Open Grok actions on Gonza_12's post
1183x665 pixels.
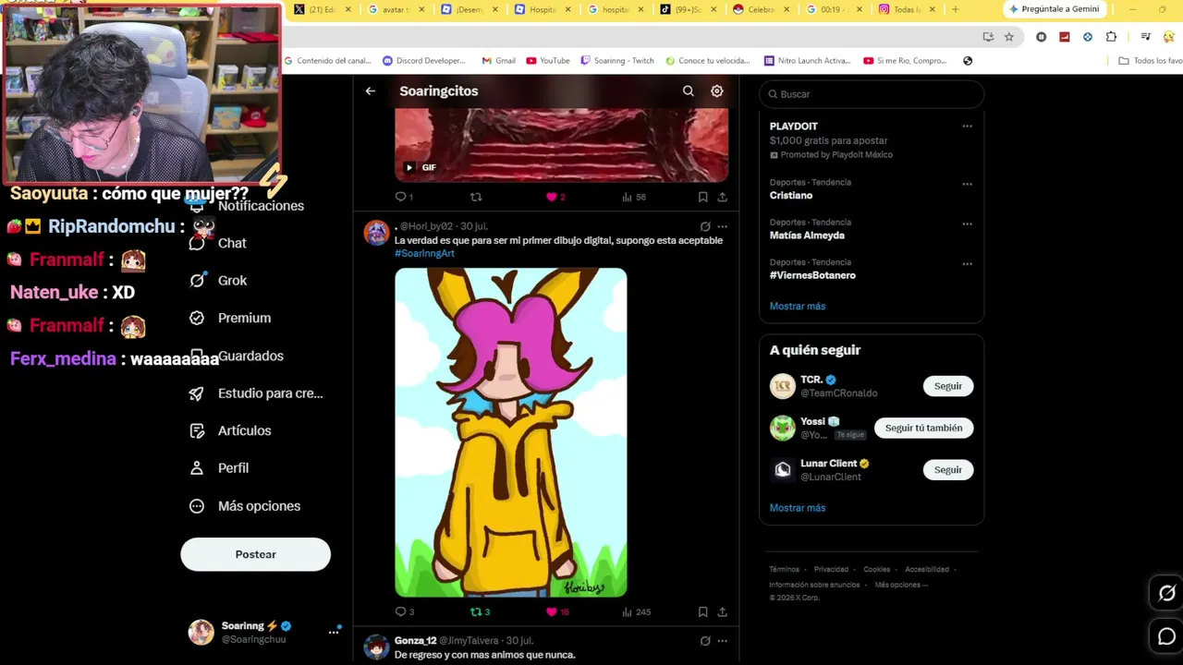pyautogui.click(x=705, y=641)
